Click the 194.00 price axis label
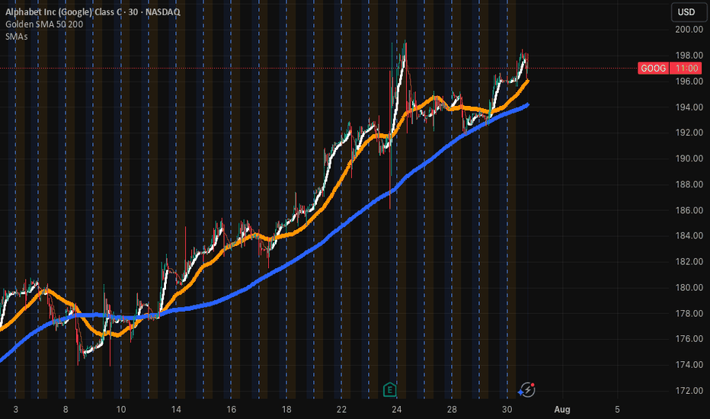 coord(689,107)
